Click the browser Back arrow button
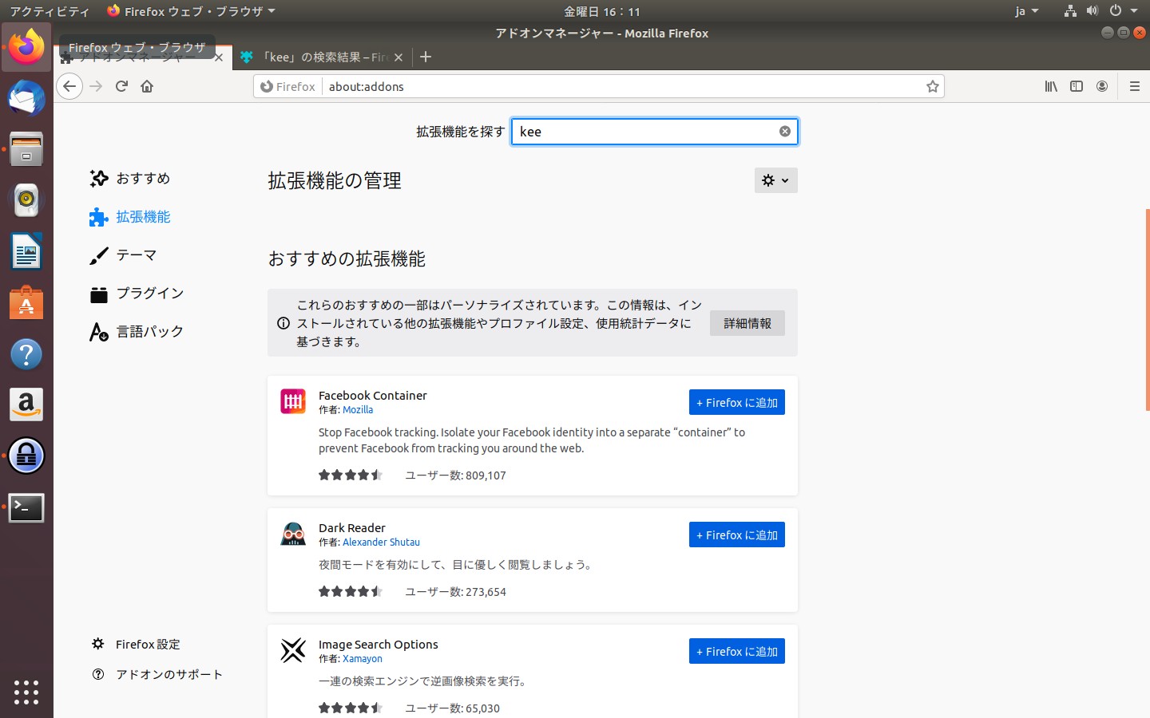The height and width of the screenshot is (718, 1150). pos(69,86)
